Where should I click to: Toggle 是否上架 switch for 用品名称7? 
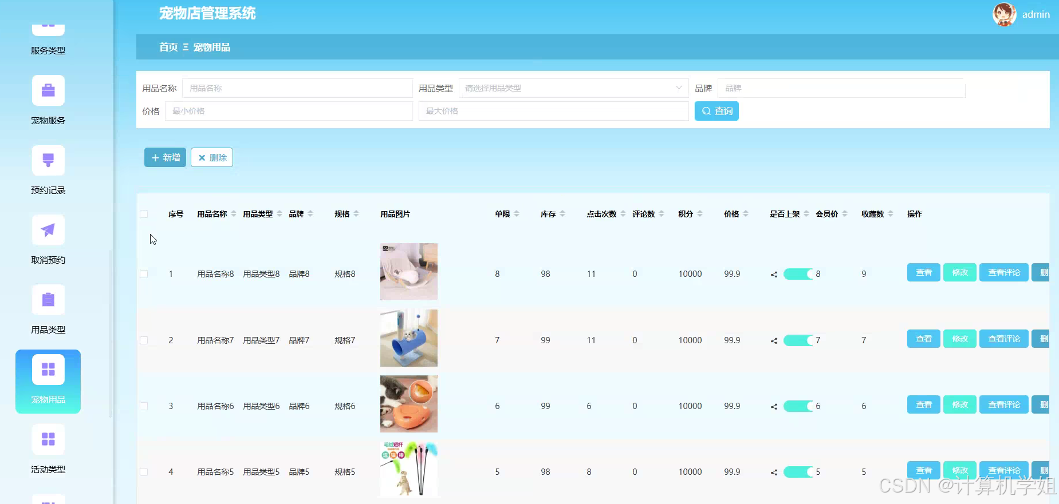(798, 340)
